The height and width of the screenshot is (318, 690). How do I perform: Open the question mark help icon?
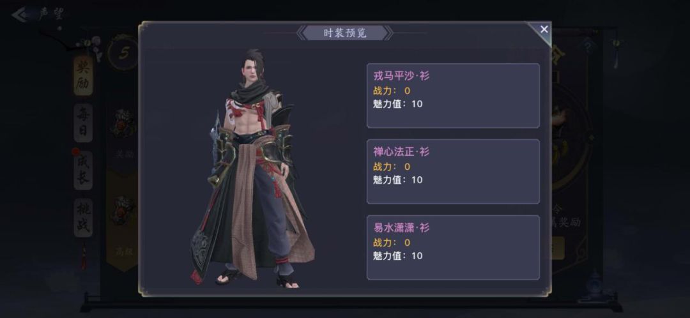click(x=587, y=45)
